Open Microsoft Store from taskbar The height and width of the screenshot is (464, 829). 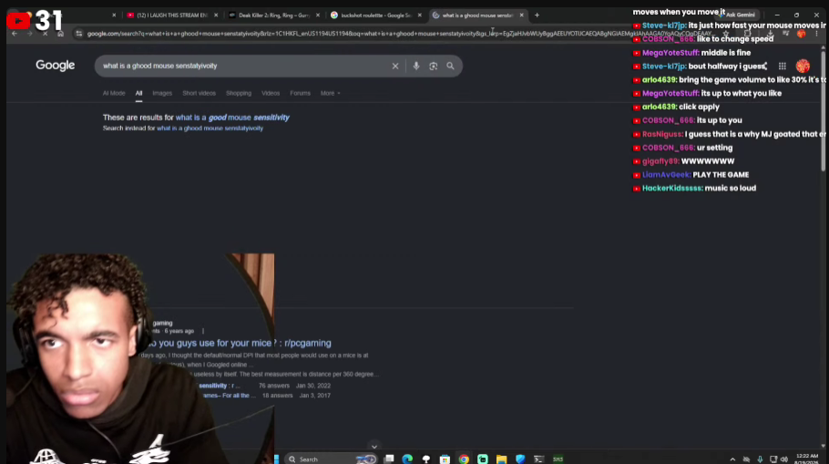[445, 459]
